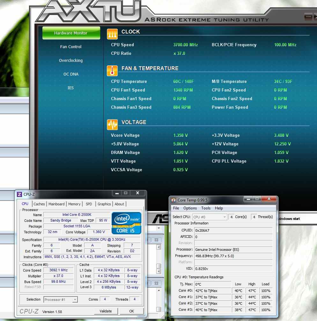This screenshot has height=321, width=317.
Task: Minimize the CPU-Z window
Action: tap(117, 193)
